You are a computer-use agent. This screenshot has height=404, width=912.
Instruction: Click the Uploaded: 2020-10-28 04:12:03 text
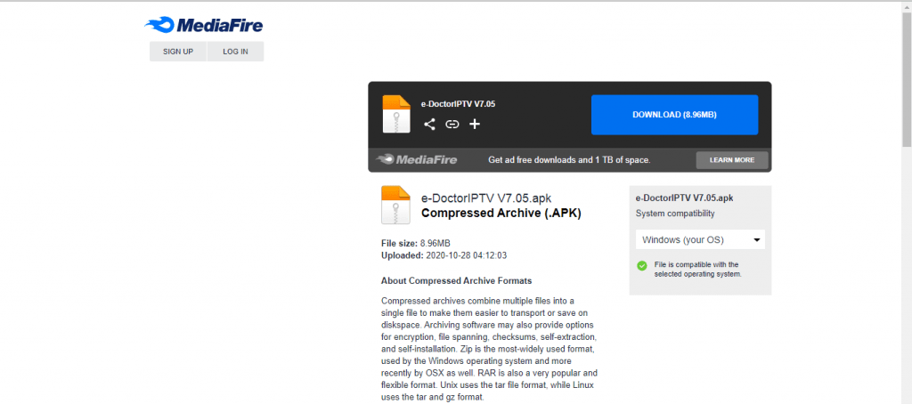tap(445, 255)
